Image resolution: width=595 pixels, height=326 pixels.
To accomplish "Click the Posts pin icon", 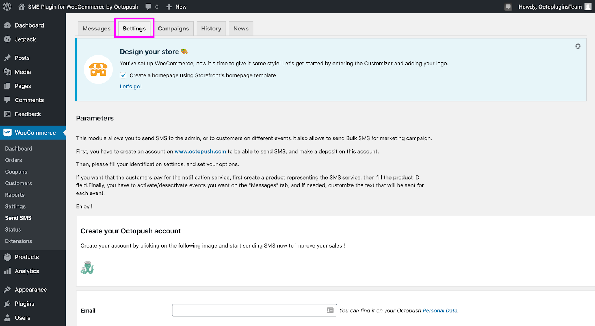I will coord(7,58).
